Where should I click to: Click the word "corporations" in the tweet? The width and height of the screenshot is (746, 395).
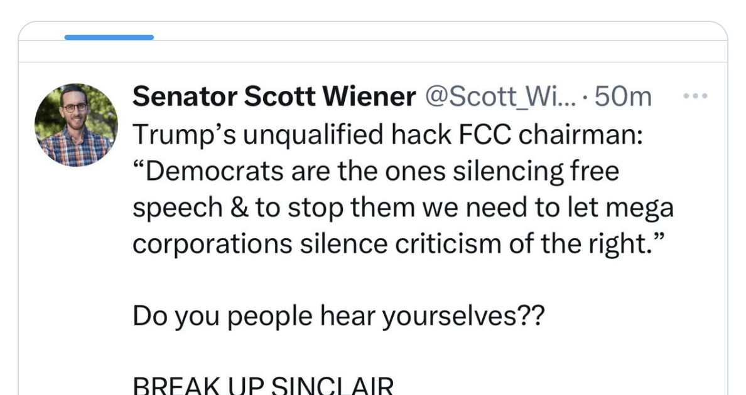pos(212,244)
